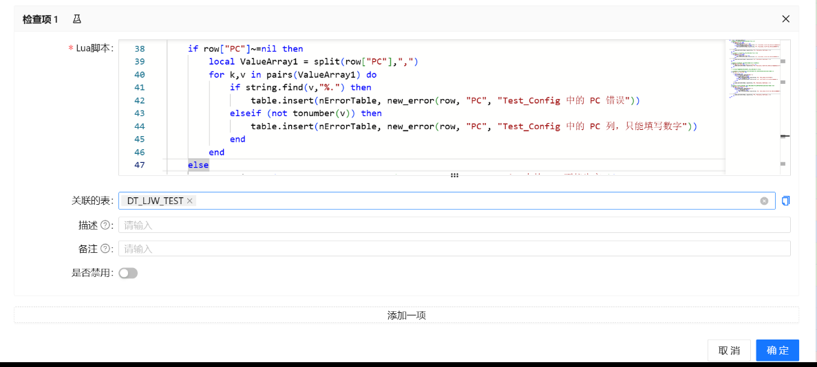Image resolution: width=817 pixels, height=367 pixels.
Task: Place cursor on the highlighted else line
Action: (198, 165)
